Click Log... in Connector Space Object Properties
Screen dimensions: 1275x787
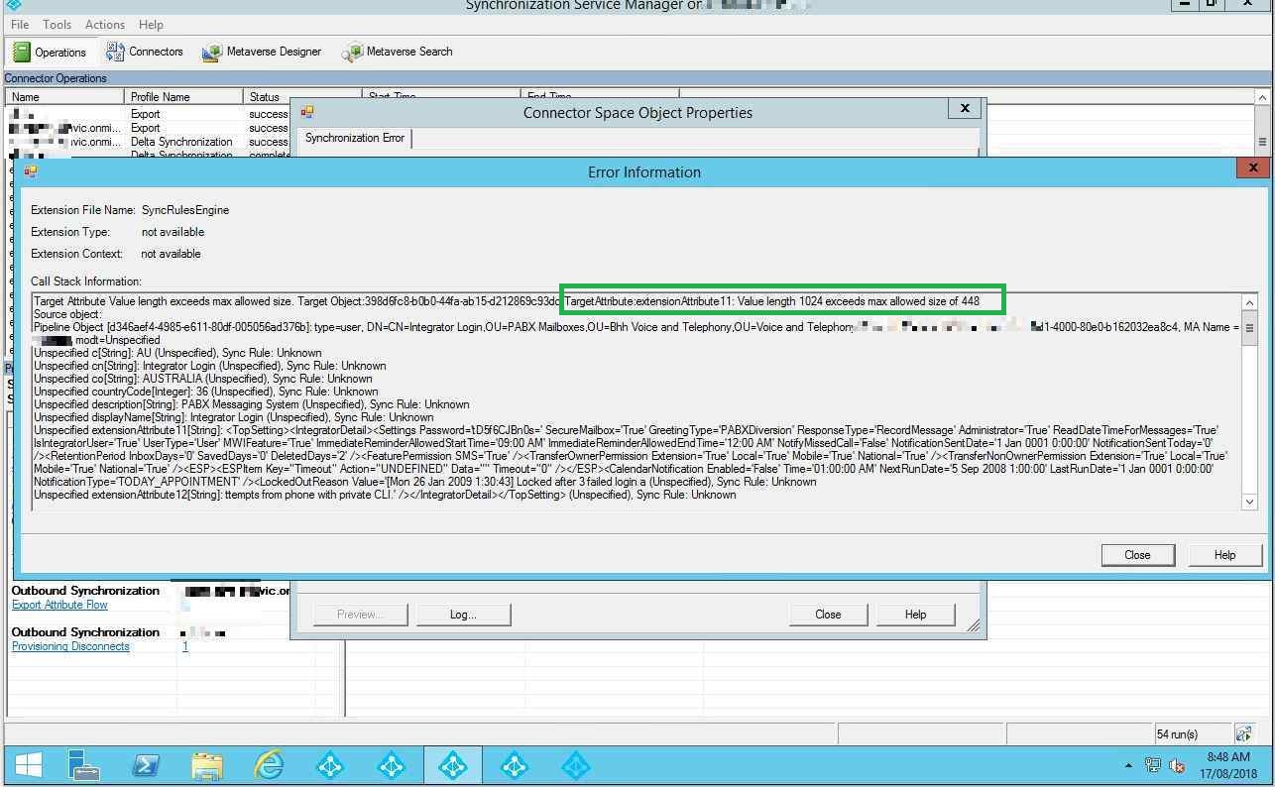tap(463, 615)
